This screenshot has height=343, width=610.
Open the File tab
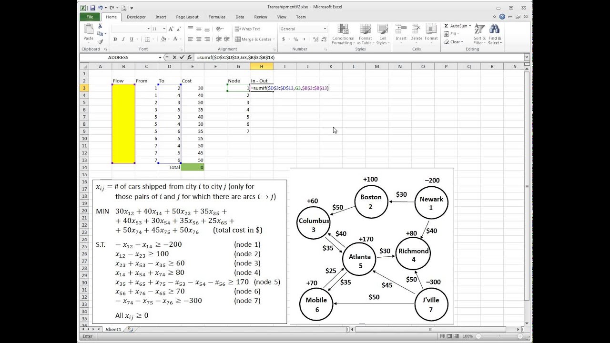(90, 17)
